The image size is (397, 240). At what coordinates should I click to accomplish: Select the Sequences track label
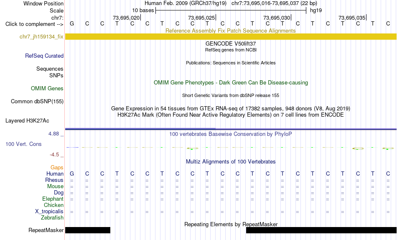click(50, 69)
